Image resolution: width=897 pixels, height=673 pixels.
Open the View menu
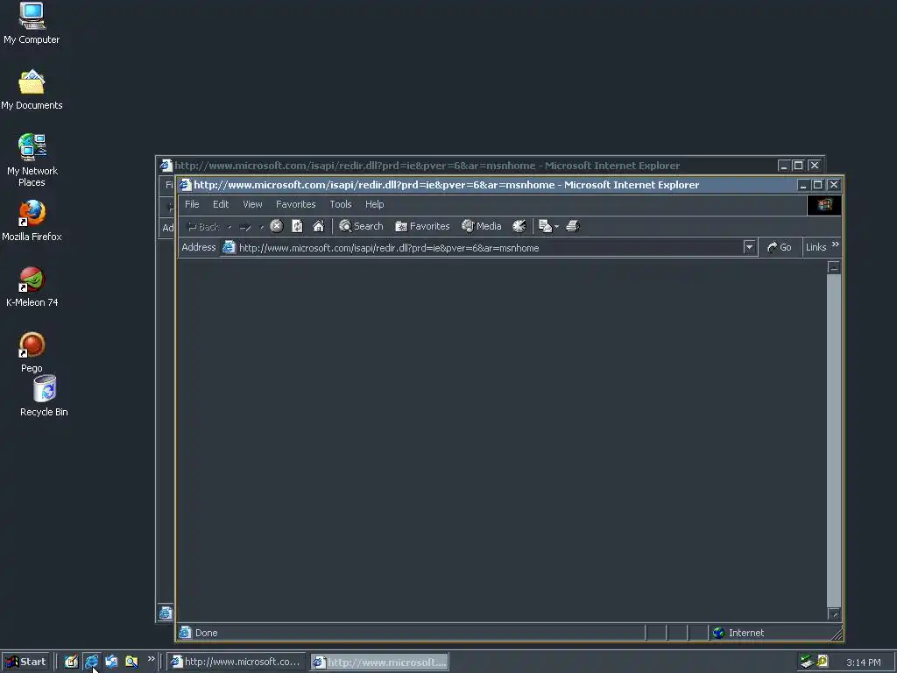[252, 204]
